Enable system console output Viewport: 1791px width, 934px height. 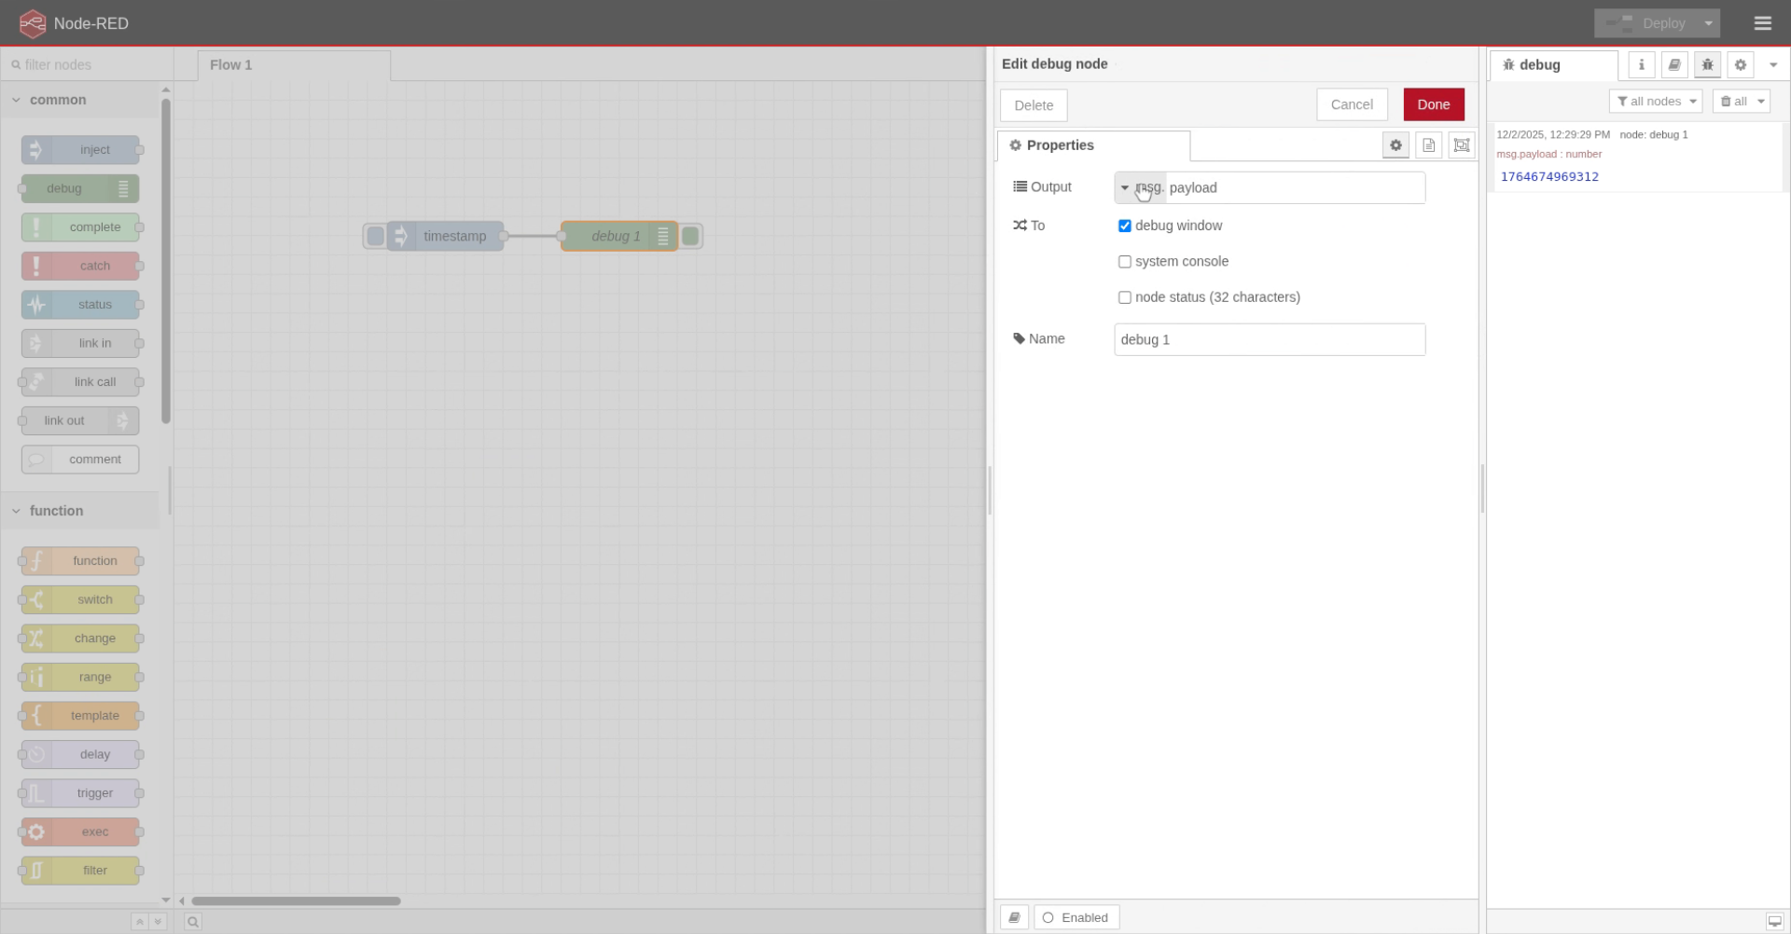click(1125, 262)
